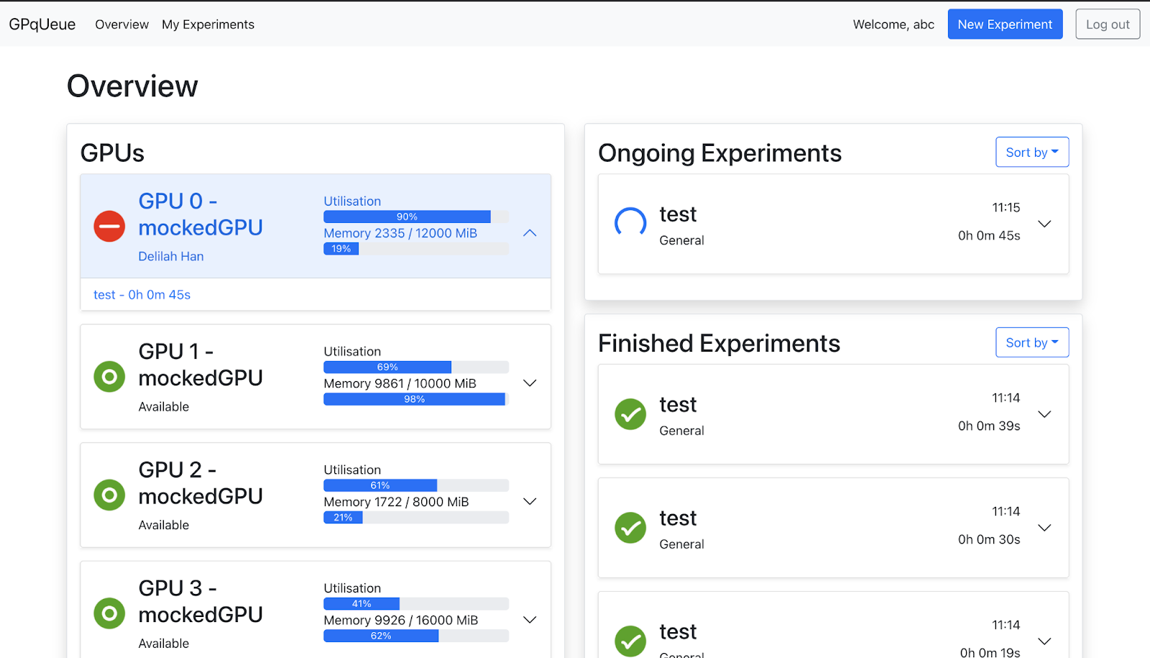The image size is (1150, 658).
Task: Click GPU 3 memory bar at 62%
Action: 416,636
